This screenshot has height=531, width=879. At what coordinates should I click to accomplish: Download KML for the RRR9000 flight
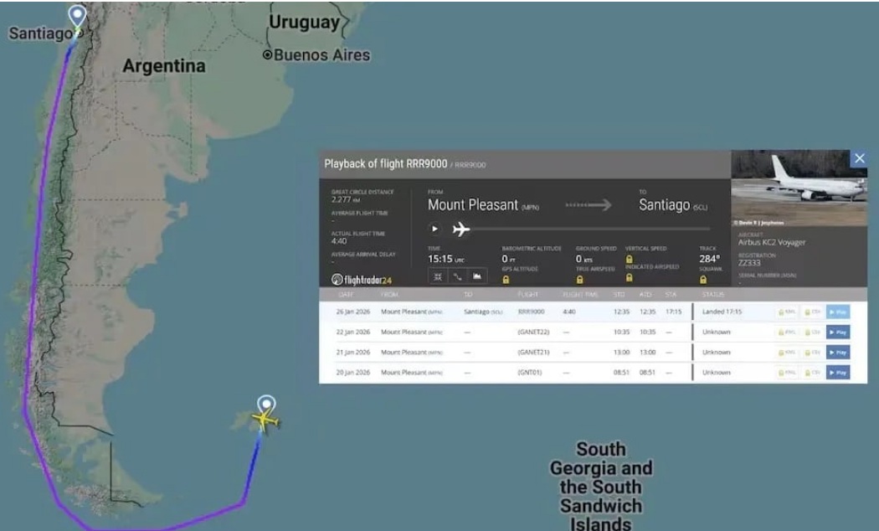click(787, 312)
